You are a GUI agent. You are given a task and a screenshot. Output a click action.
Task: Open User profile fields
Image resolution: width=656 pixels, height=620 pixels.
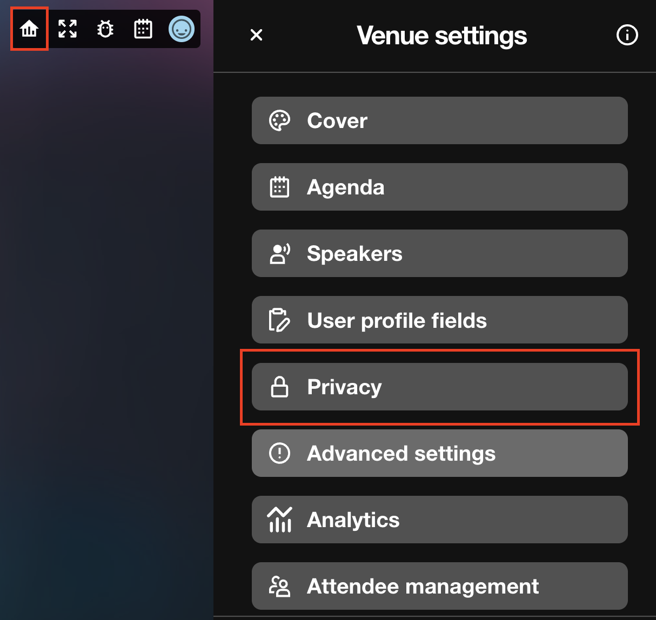pos(439,320)
